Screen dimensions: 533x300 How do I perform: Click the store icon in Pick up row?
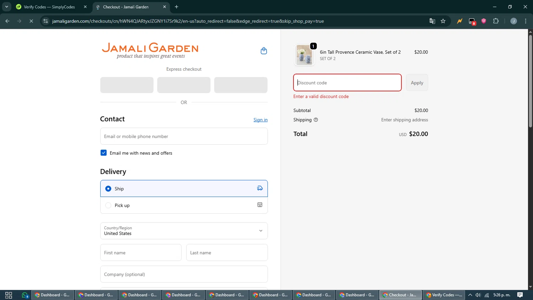(x=260, y=205)
